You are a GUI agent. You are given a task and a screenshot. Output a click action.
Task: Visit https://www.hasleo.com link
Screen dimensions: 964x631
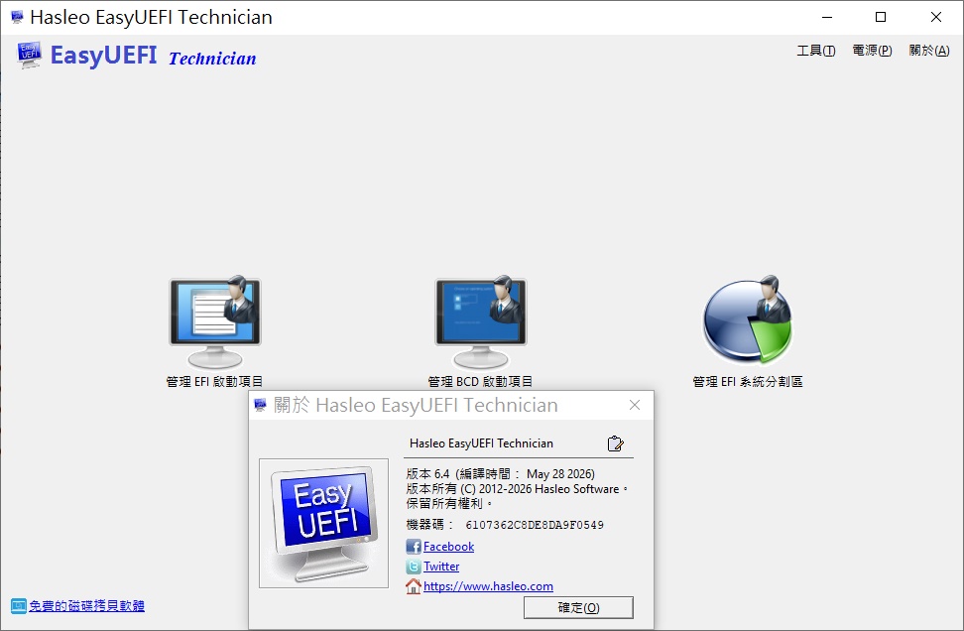point(488,586)
